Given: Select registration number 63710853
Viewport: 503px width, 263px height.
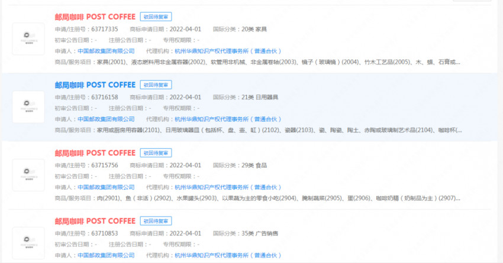Looking at the screenshot, I should point(105,233).
